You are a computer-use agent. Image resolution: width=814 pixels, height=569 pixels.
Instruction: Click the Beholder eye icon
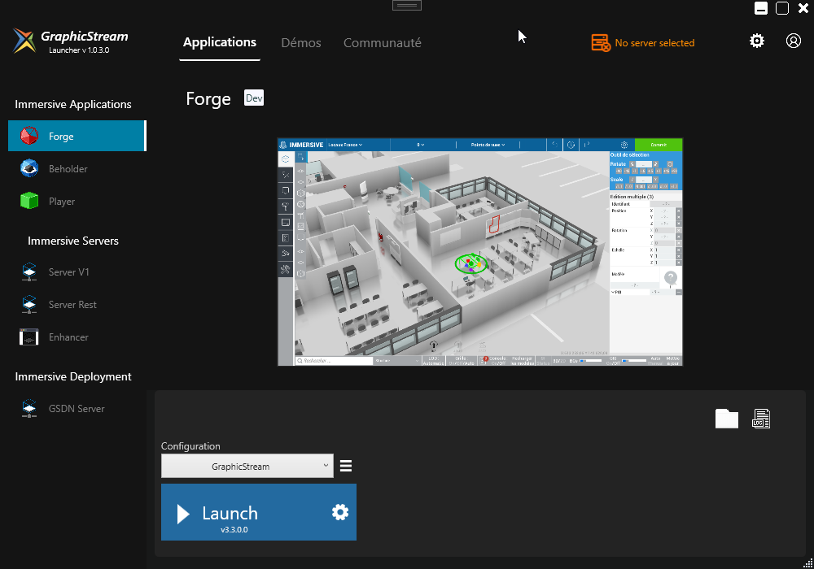[29, 168]
